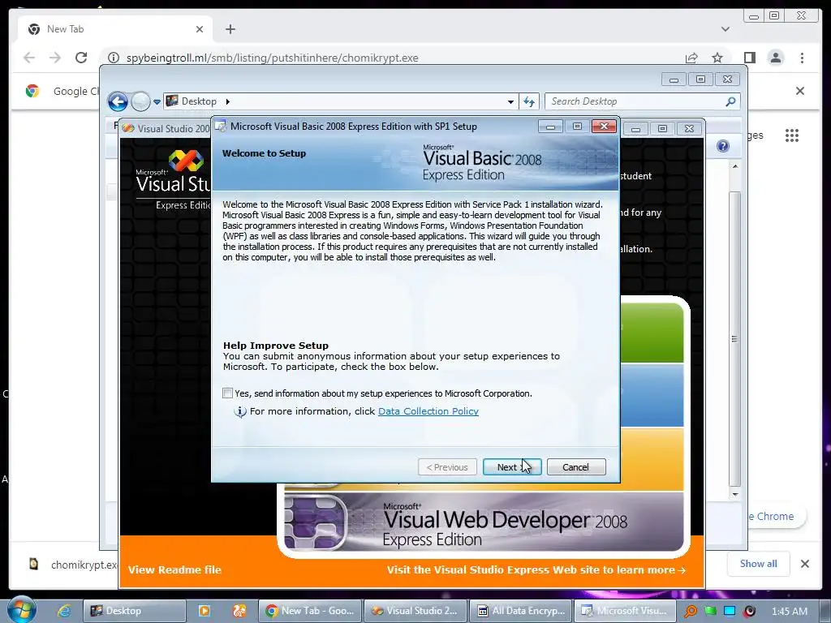
Task: Select Visual Web Developer 2008 Express Edition banner
Action: (x=484, y=522)
